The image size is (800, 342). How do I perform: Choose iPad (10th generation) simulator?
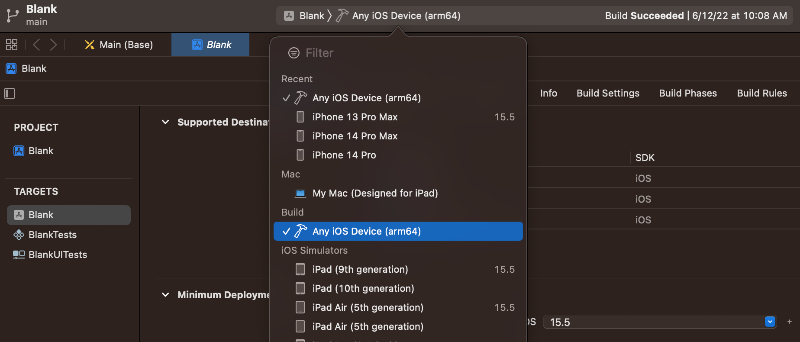point(398,288)
